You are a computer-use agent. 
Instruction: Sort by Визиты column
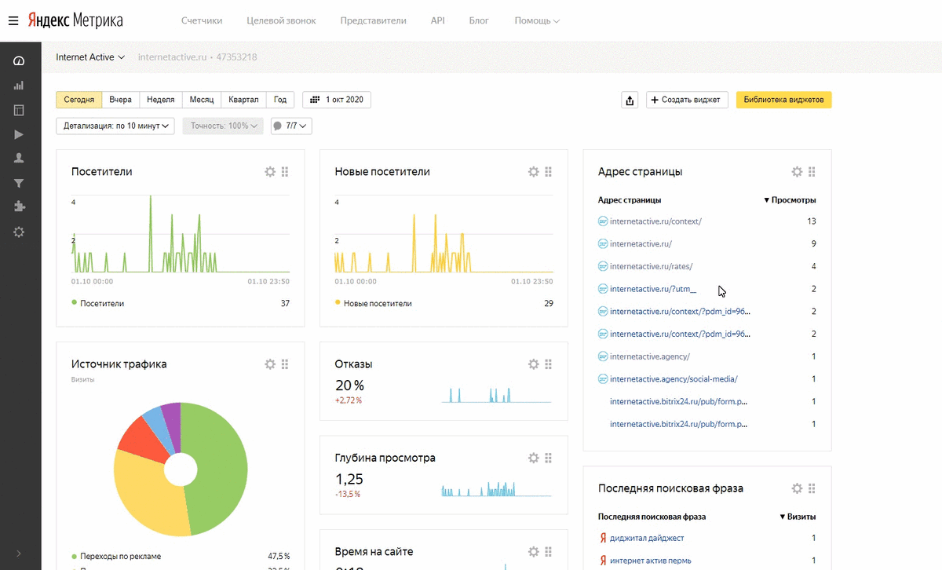point(798,517)
